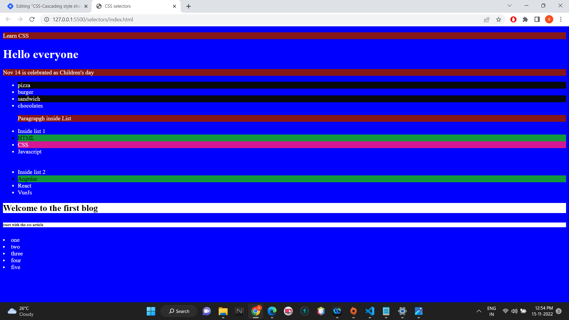Open the Chat app in taskbar

[207, 311]
